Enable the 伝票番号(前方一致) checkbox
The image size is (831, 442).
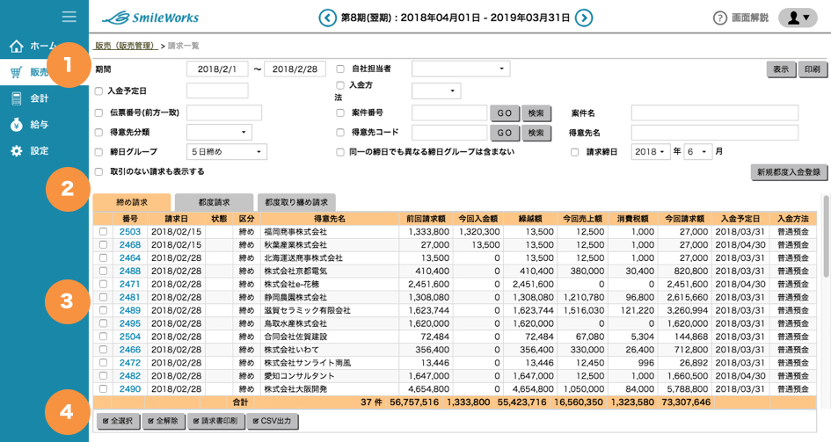(98, 112)
